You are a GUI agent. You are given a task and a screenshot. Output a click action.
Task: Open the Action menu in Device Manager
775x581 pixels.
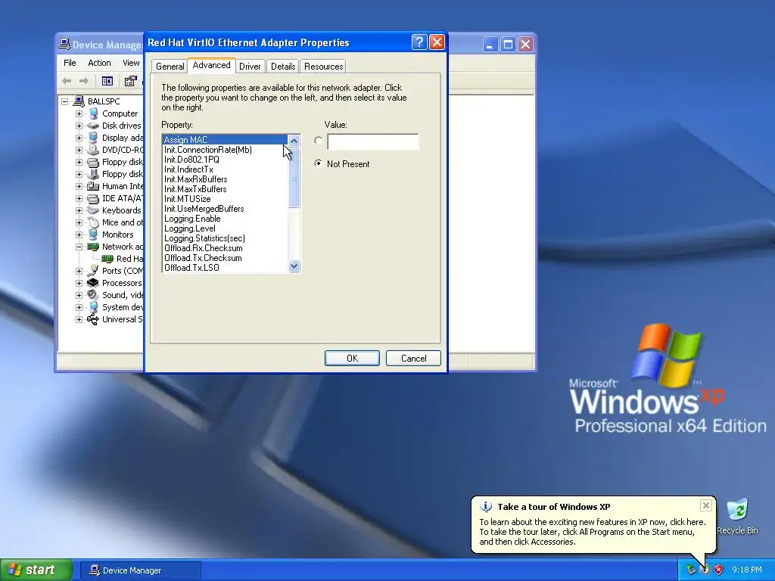click(x=99, y=63)
